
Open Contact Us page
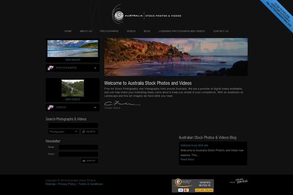pyautogui.click(x=221, y=31)
